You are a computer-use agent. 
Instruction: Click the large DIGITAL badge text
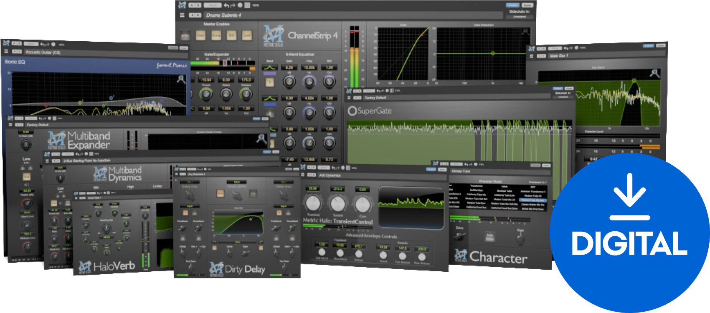point(629,243)
